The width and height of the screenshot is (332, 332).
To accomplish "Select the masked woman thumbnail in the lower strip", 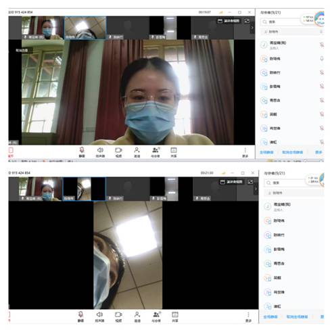I will 40,189.
